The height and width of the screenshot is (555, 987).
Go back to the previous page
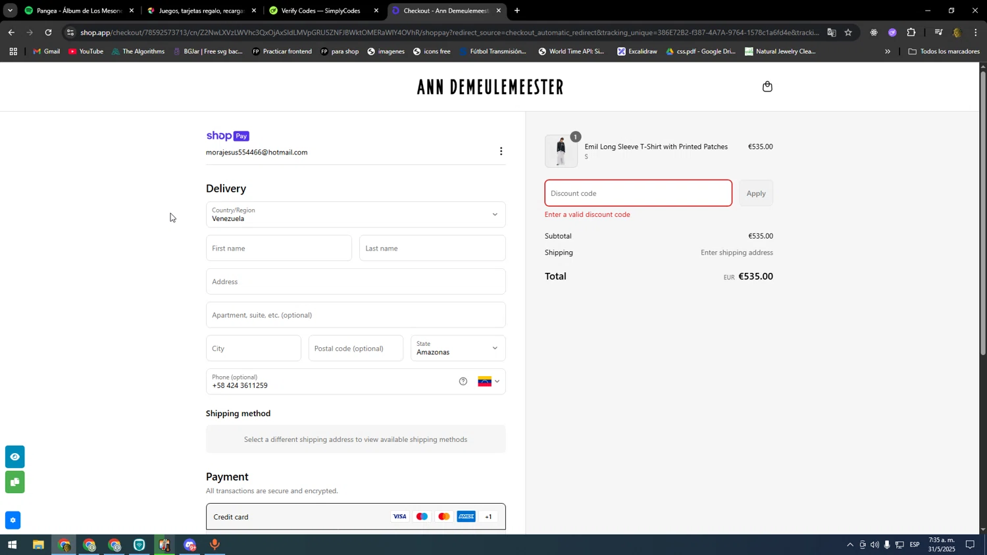11,32
